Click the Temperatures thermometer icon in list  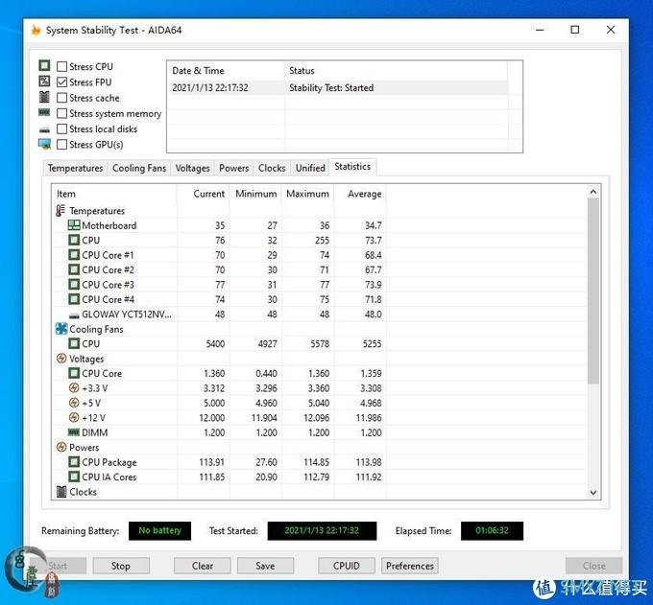60,210
